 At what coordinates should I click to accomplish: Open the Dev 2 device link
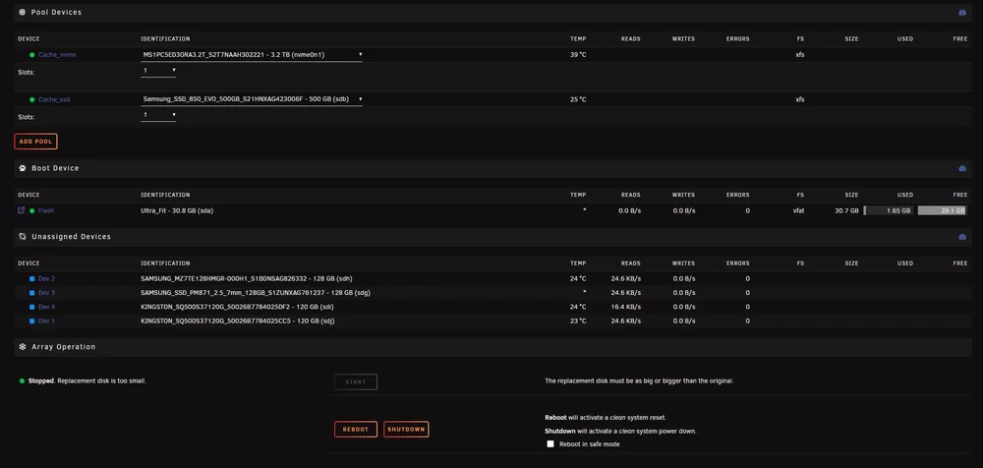[x=46, y=278]
